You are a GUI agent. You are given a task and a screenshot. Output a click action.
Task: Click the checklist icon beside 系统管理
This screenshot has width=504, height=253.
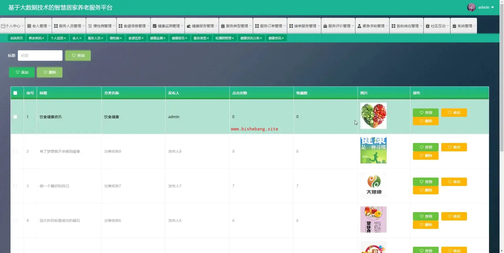(x=454, y=26)
